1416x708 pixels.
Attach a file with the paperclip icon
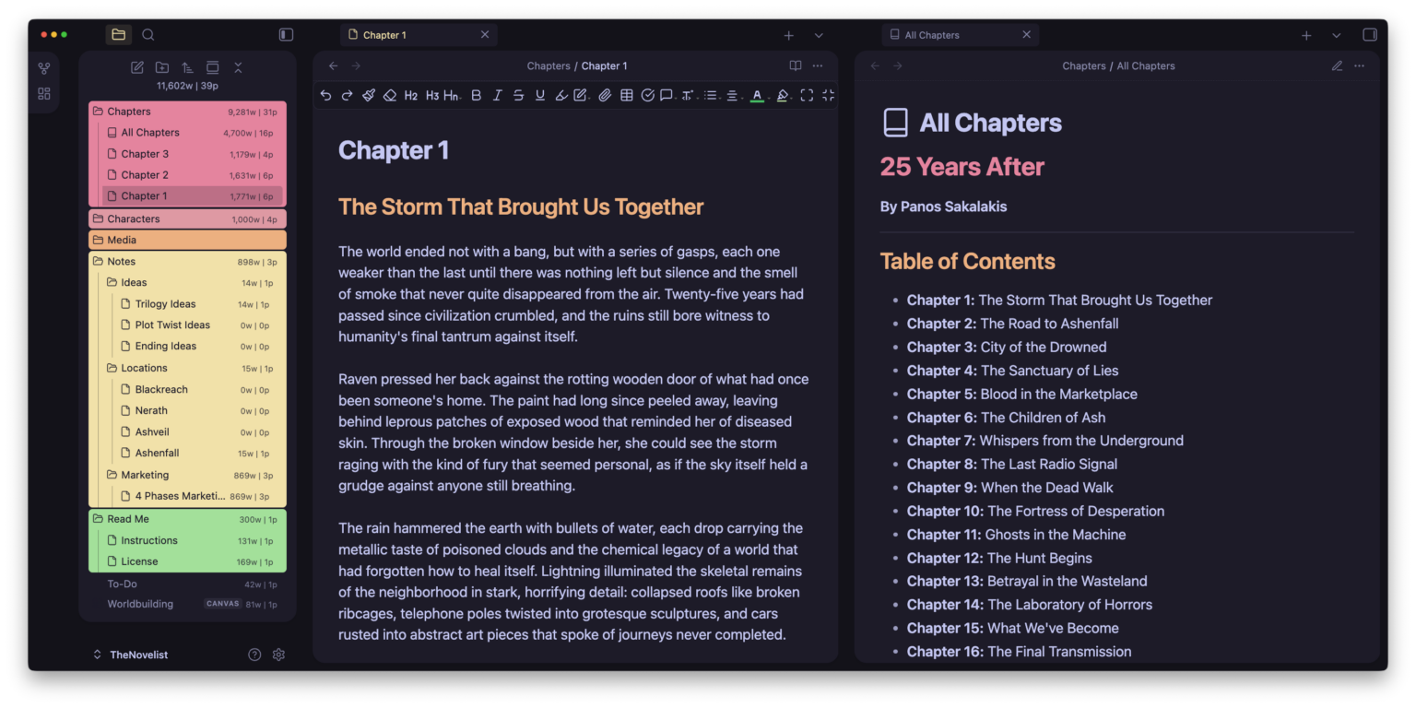click(605, 95)
